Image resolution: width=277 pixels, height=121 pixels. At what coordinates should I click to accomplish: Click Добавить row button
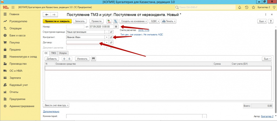click(52, 59)
